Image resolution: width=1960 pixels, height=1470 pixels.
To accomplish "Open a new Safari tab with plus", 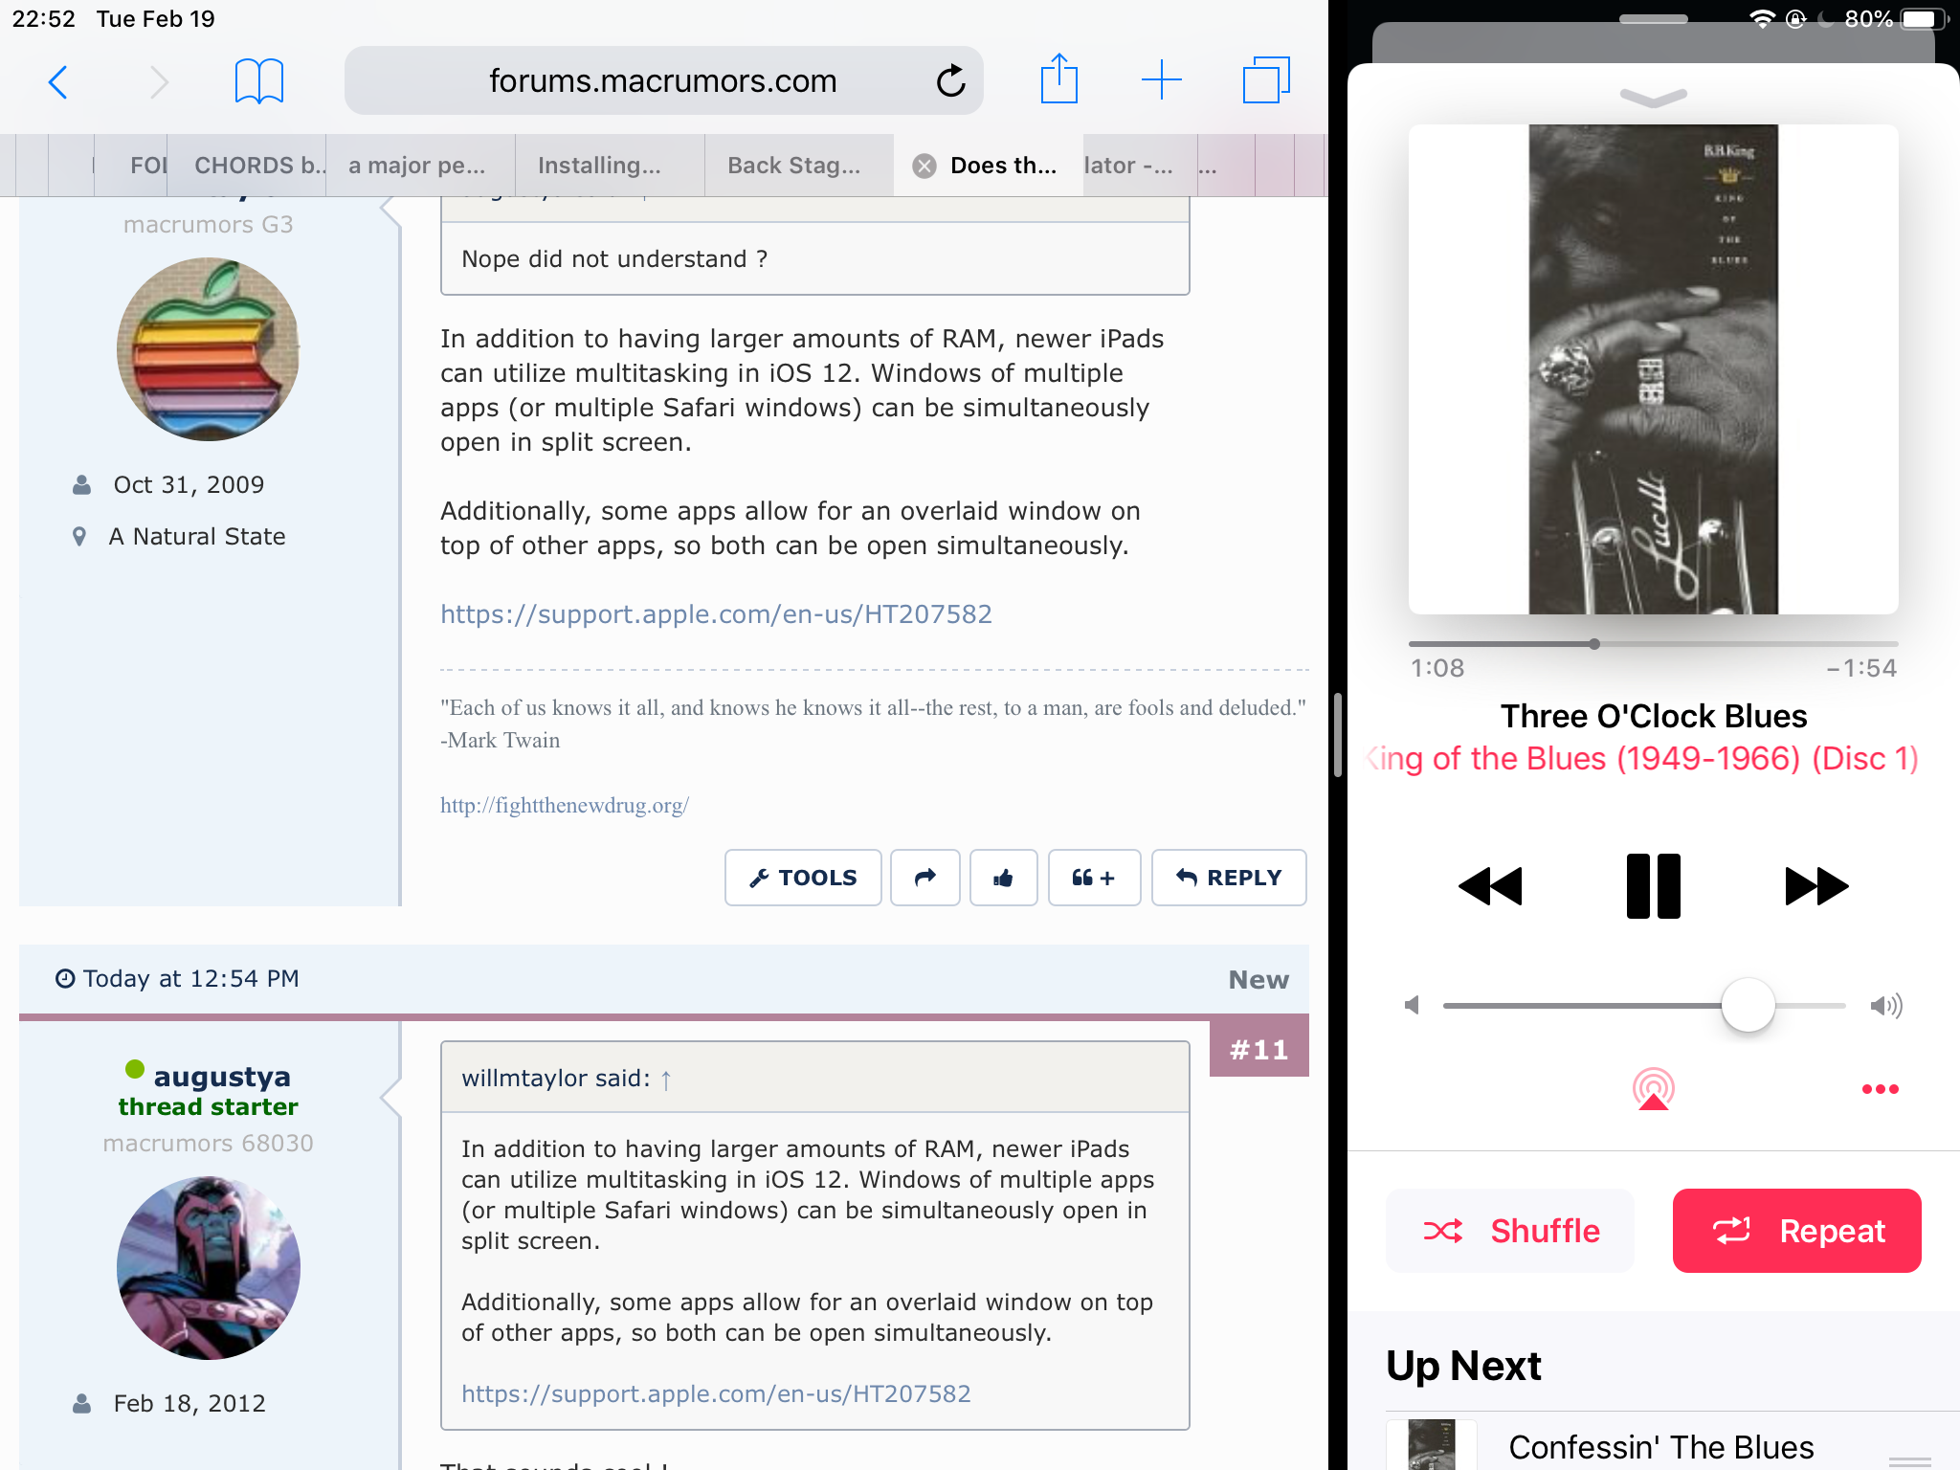I will pyautogui.click(x=1161, y=80).
